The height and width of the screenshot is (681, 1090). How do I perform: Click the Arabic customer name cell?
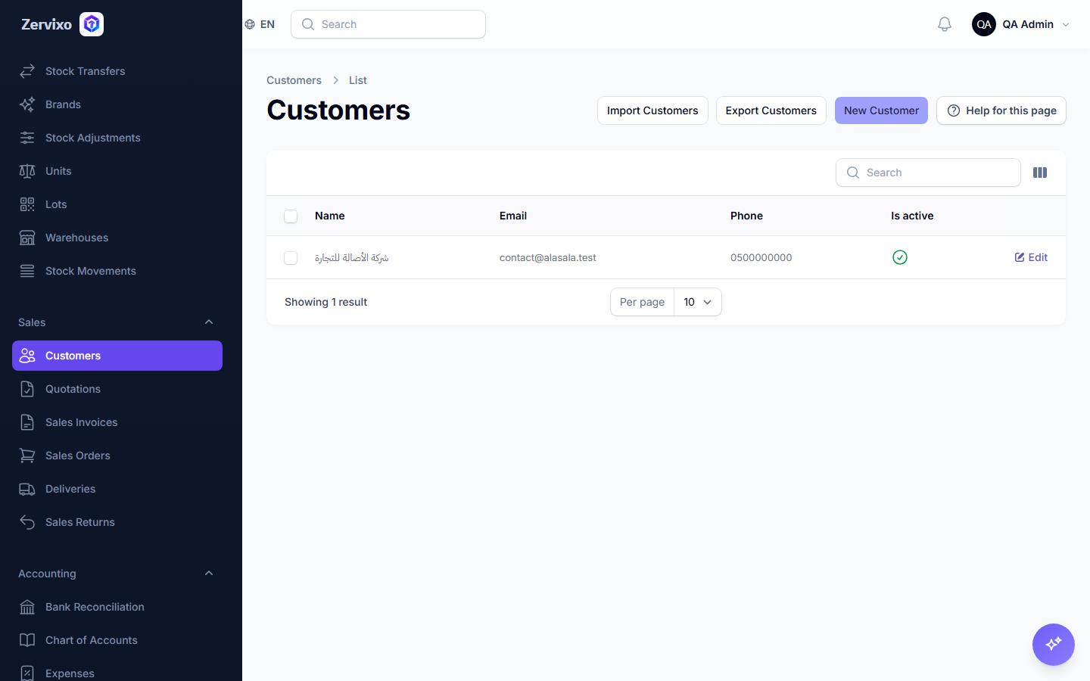352,257
